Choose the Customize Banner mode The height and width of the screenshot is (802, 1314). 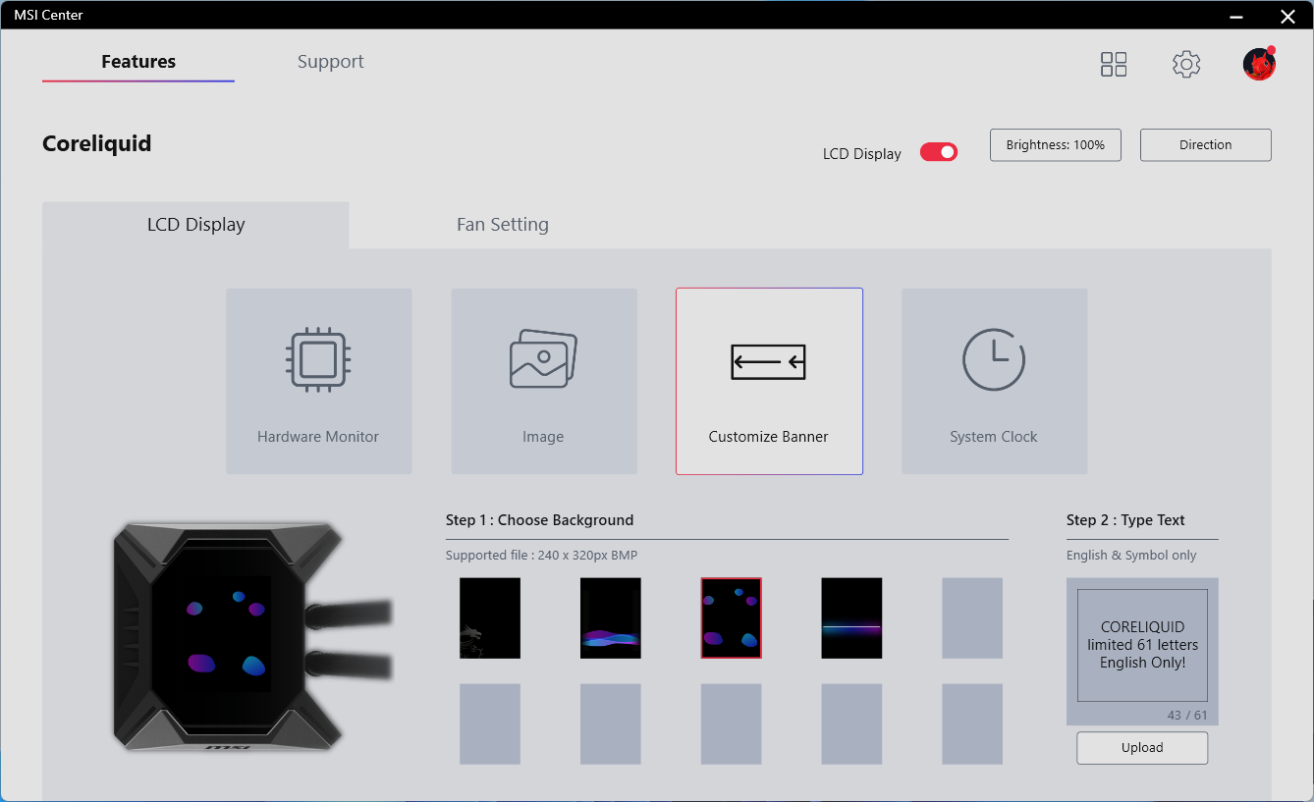click(769, 381)
